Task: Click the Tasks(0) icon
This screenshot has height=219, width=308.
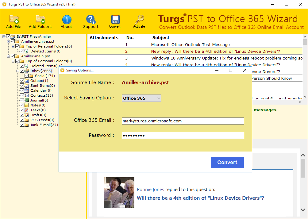Action: (26, 110)
